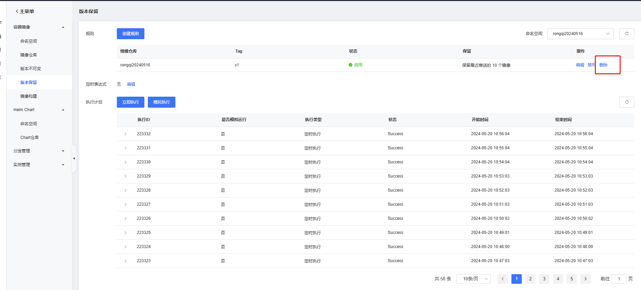Open 镜像构建 in the sidebar
Viewport: 641px width, 290px height.
[29, 96]
